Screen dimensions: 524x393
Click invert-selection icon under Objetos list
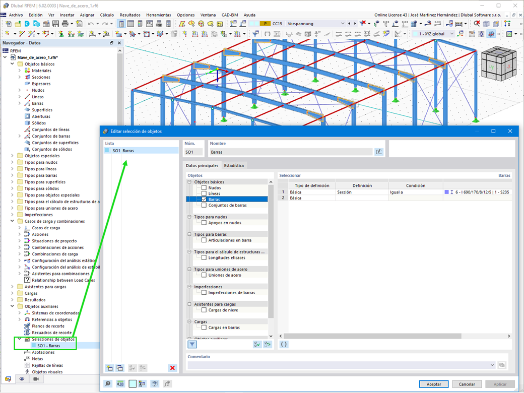[268, 344]
